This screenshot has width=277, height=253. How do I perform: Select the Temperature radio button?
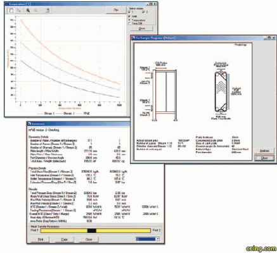pyautogui.click(x=129, y=20)
